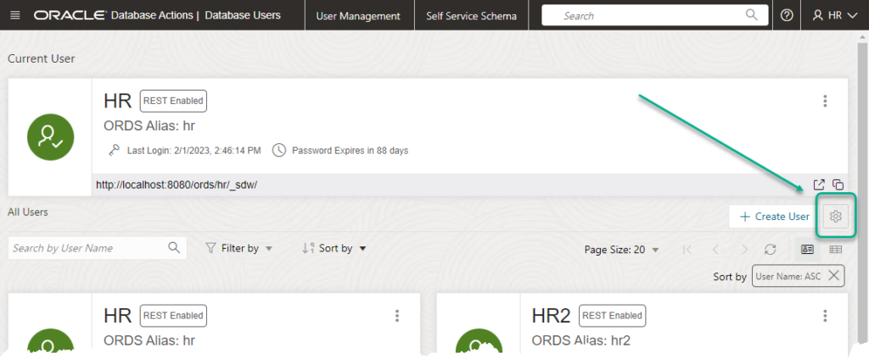
Task: Remove the User Name: ASC sort chip
Action: (x=833, y=275)
